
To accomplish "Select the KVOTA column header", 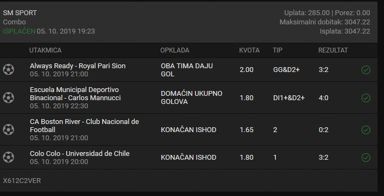I will [249, 50].
